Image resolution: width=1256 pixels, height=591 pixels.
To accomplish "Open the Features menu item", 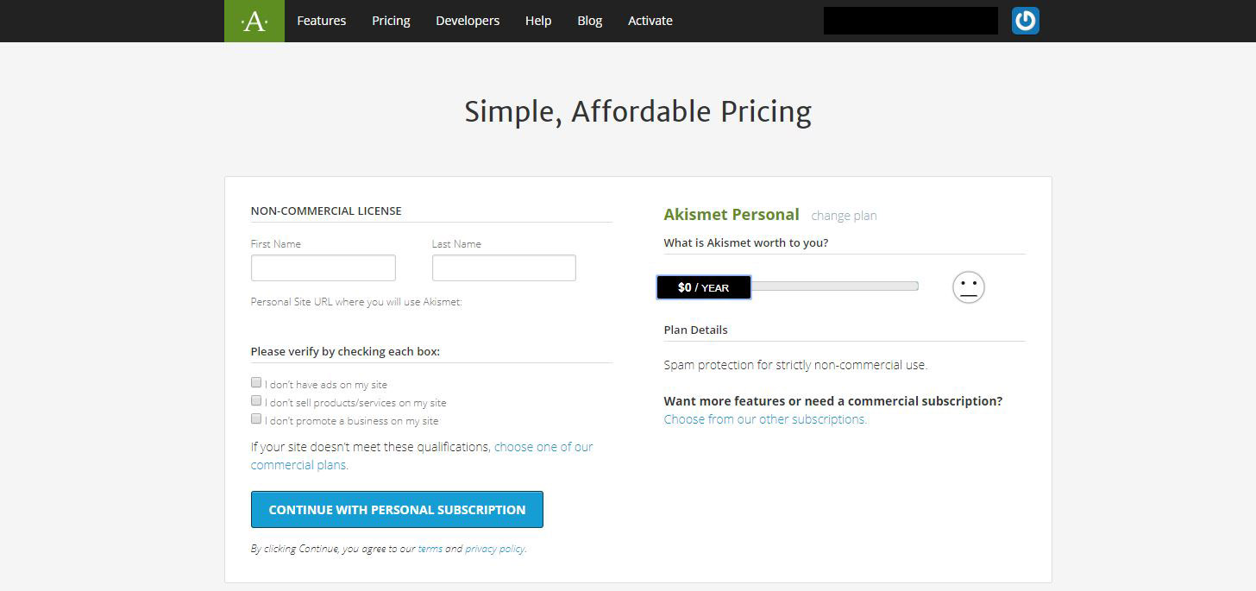I will (321, 21).
